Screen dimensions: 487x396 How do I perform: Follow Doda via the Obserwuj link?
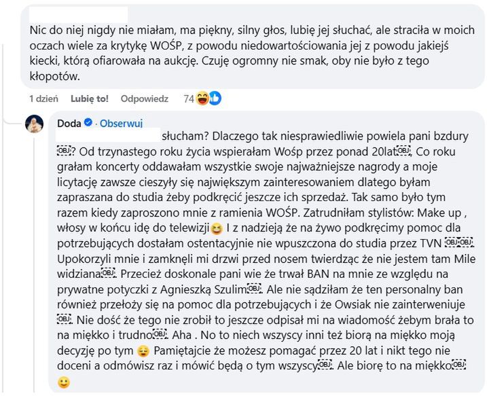120,124
